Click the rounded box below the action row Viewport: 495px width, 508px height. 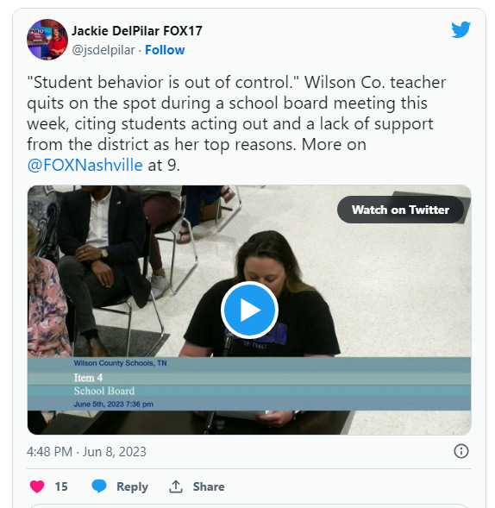click(x=249, y=505)
